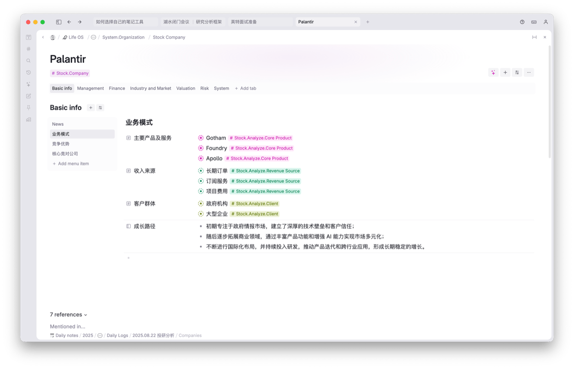Click the Stock.Company tag under the title
Image resolution: width=574 pixels, height=369 pixels.
pyautogui.click(x=70, y=73)
